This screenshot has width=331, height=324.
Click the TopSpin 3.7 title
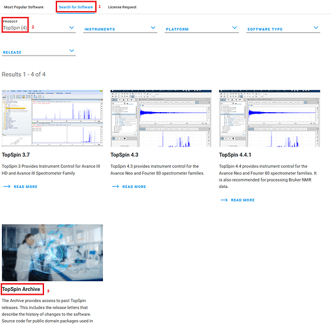[x=16, y=155]
